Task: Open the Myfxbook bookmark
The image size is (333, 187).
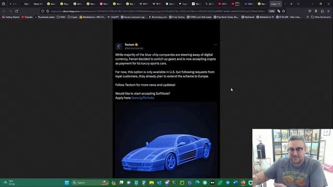Action: click(x=248, y=17)
